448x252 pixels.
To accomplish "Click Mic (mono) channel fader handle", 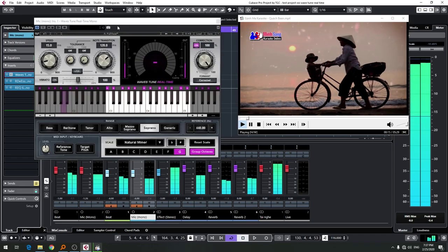I will (x=133, y=173).
